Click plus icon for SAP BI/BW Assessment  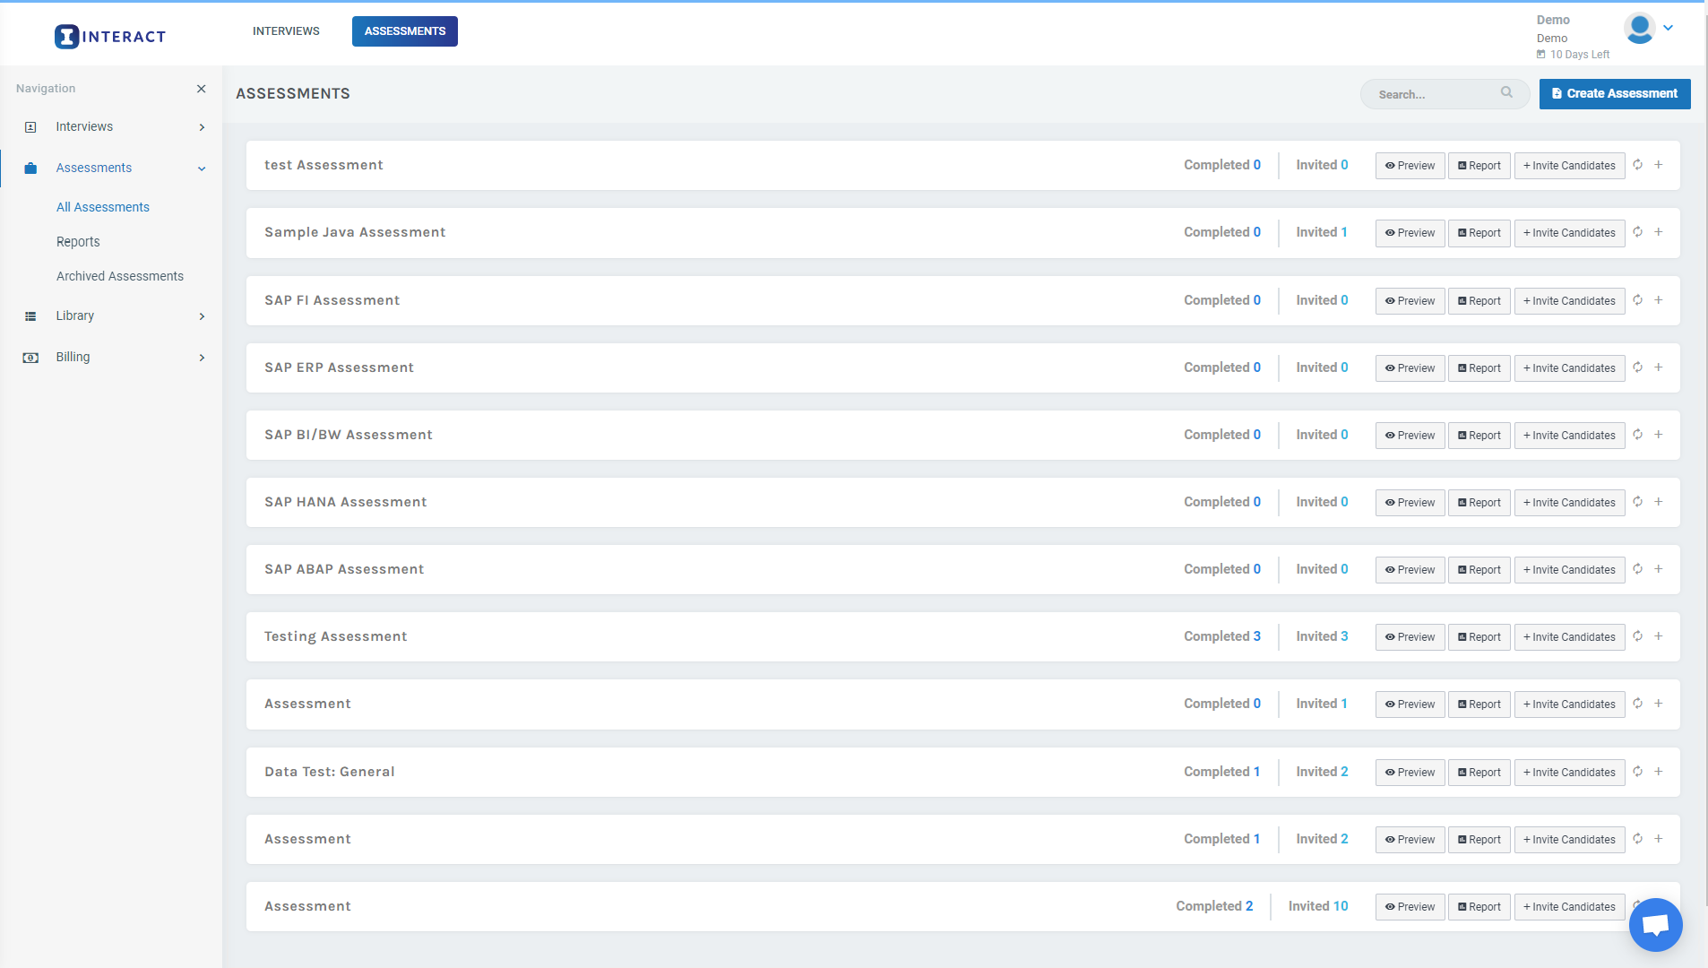1659,435
